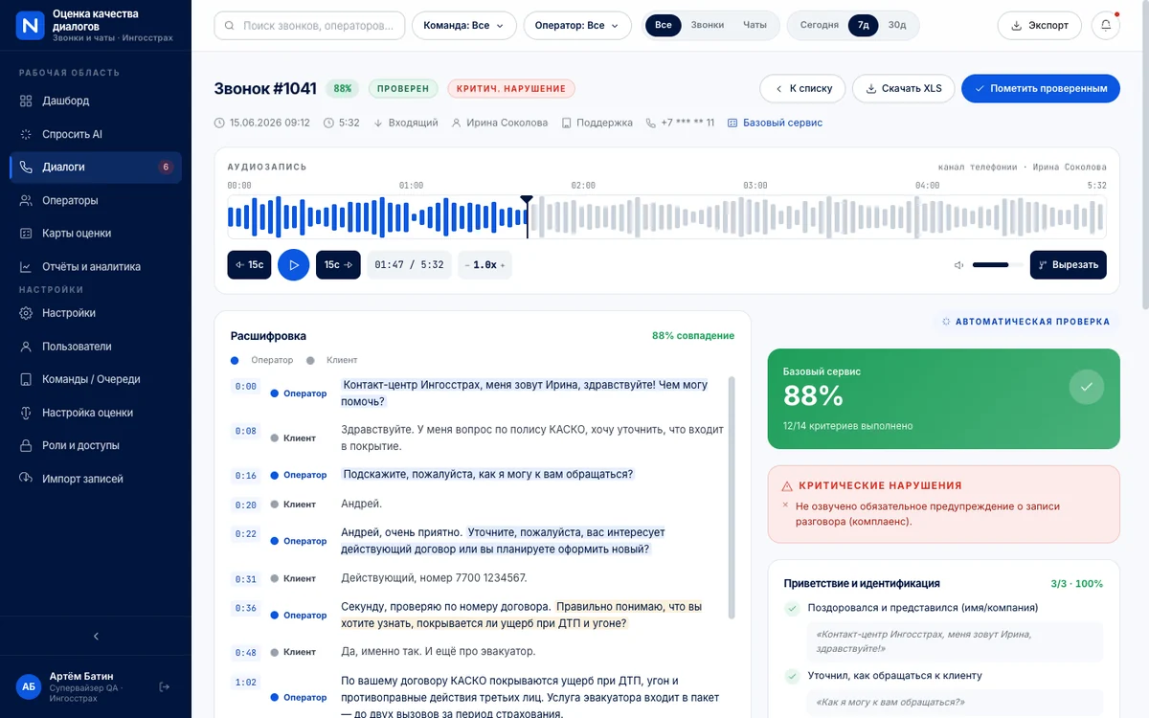Click the checkmark on the 88% score card
Viewport: 1149px width, 718px height.
1087,387
